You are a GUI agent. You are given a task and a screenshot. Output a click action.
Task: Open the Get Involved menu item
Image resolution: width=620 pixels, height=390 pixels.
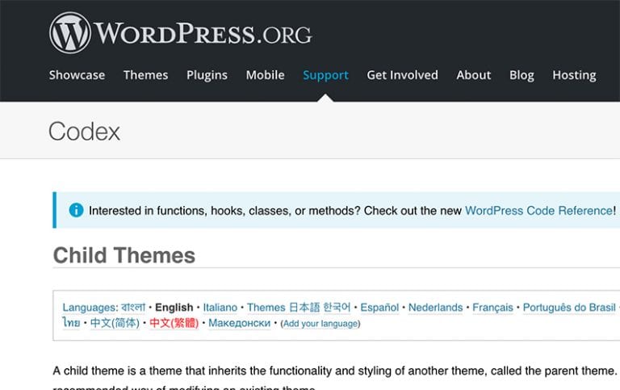(402, 75)
